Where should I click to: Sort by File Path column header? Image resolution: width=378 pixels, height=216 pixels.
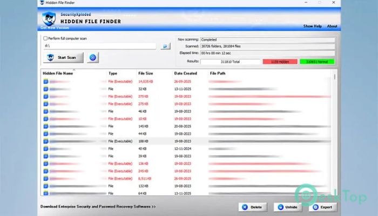pyautogui.click(x=218, y=73)
